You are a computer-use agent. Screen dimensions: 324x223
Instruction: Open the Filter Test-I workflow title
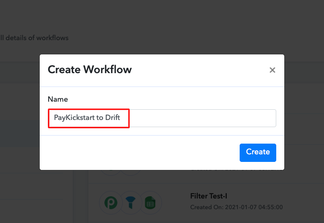coord(209,196)
